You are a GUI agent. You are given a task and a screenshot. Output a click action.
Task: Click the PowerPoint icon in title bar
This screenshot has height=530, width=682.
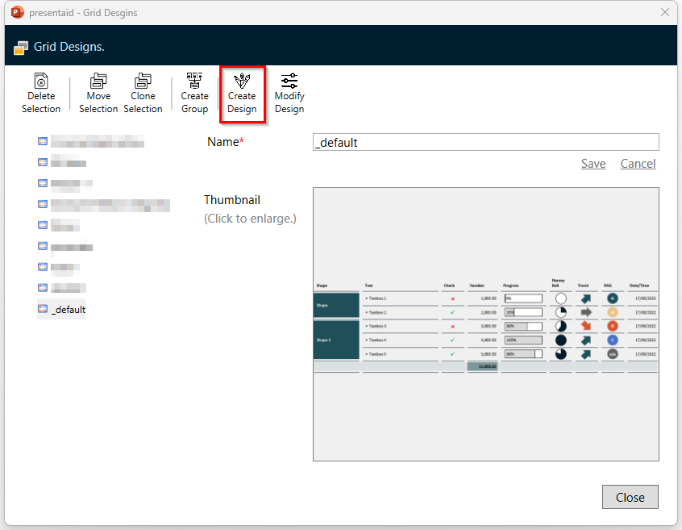[x=18, y=12]
